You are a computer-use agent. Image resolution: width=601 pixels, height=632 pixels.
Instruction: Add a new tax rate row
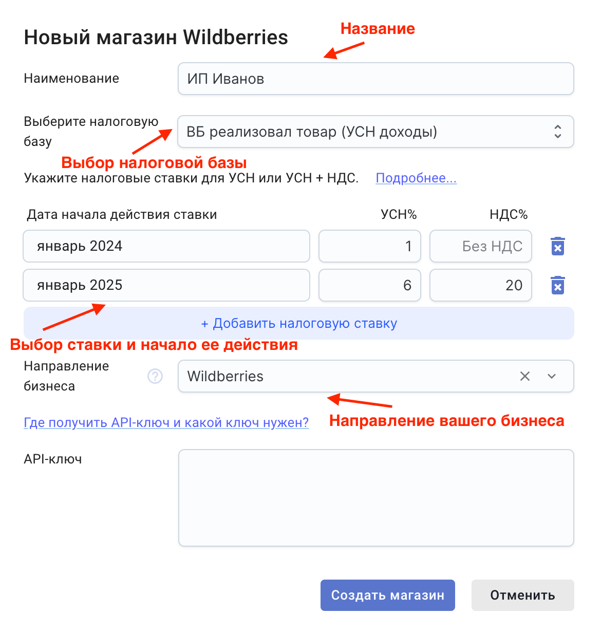pos(298,323)
